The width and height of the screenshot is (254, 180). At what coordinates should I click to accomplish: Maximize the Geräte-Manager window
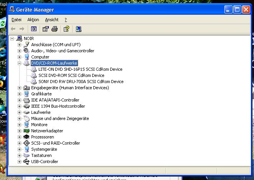(x=237, y=10)
